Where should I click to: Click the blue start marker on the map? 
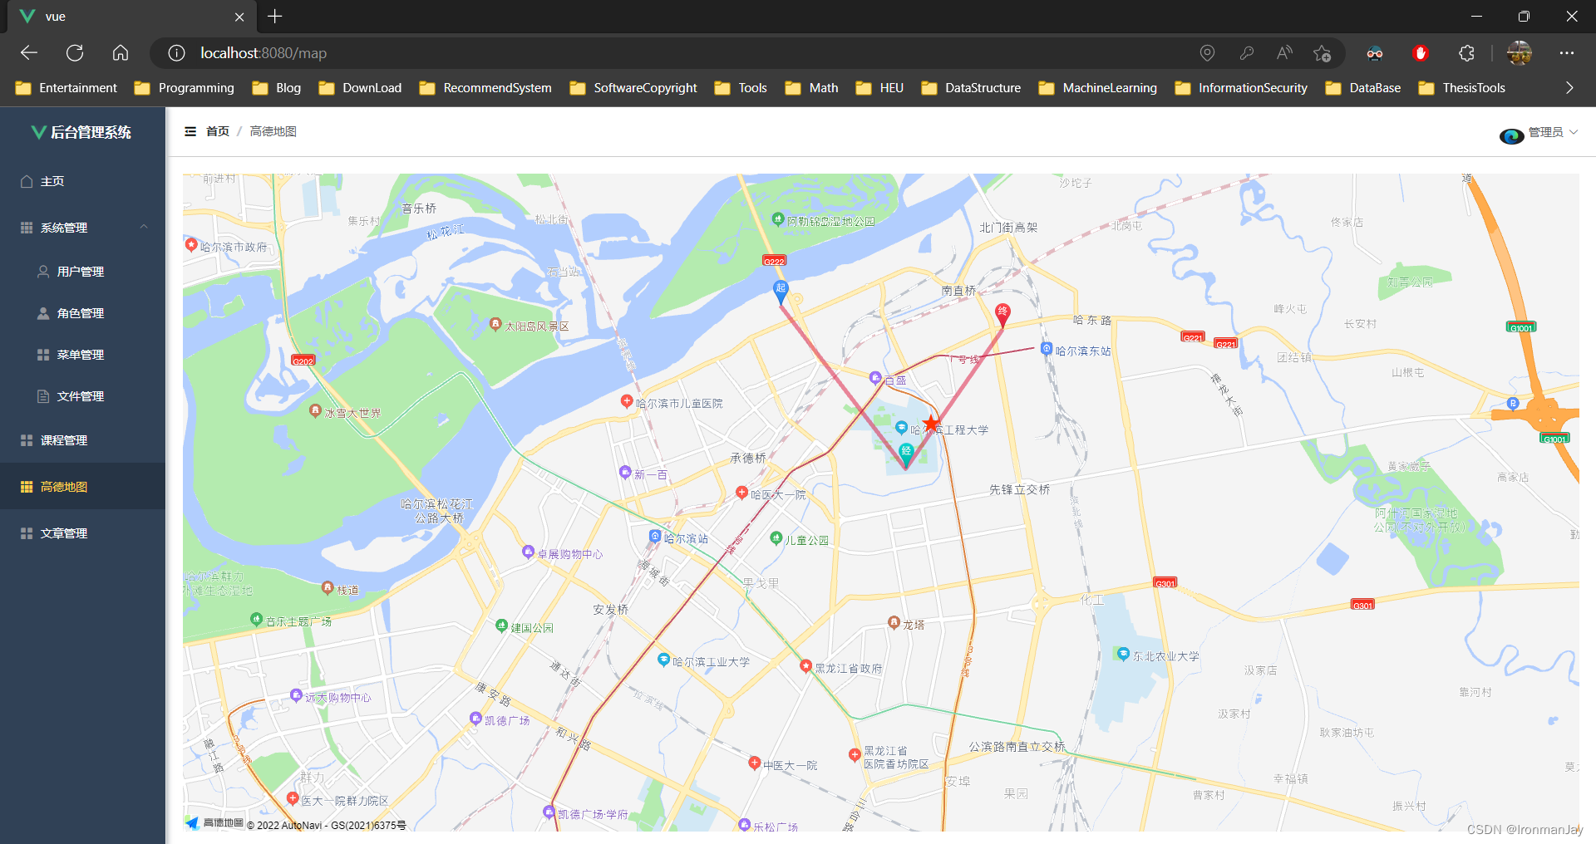[781, 291]
